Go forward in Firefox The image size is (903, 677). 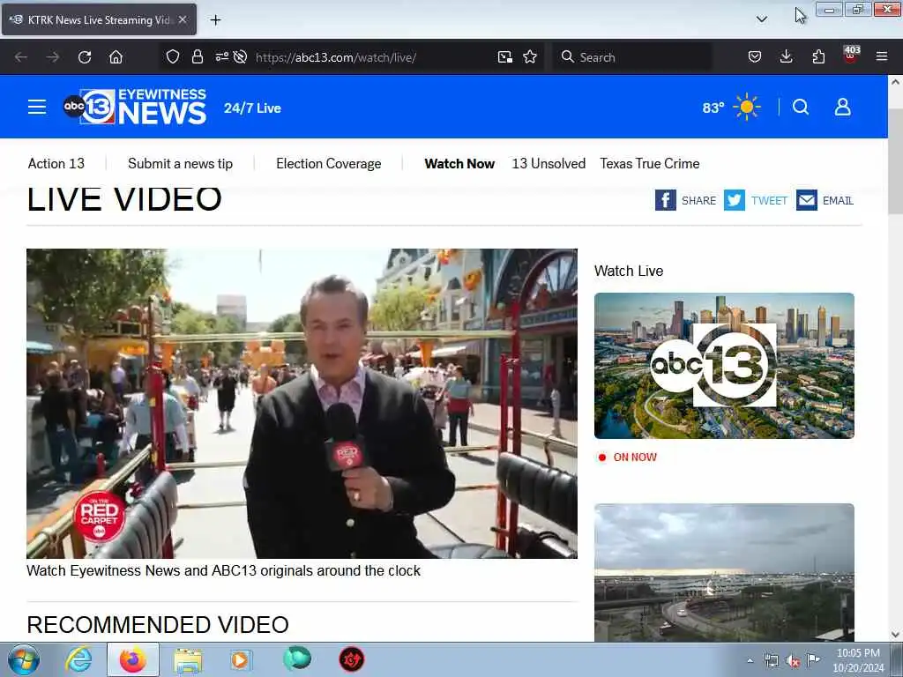52,57
